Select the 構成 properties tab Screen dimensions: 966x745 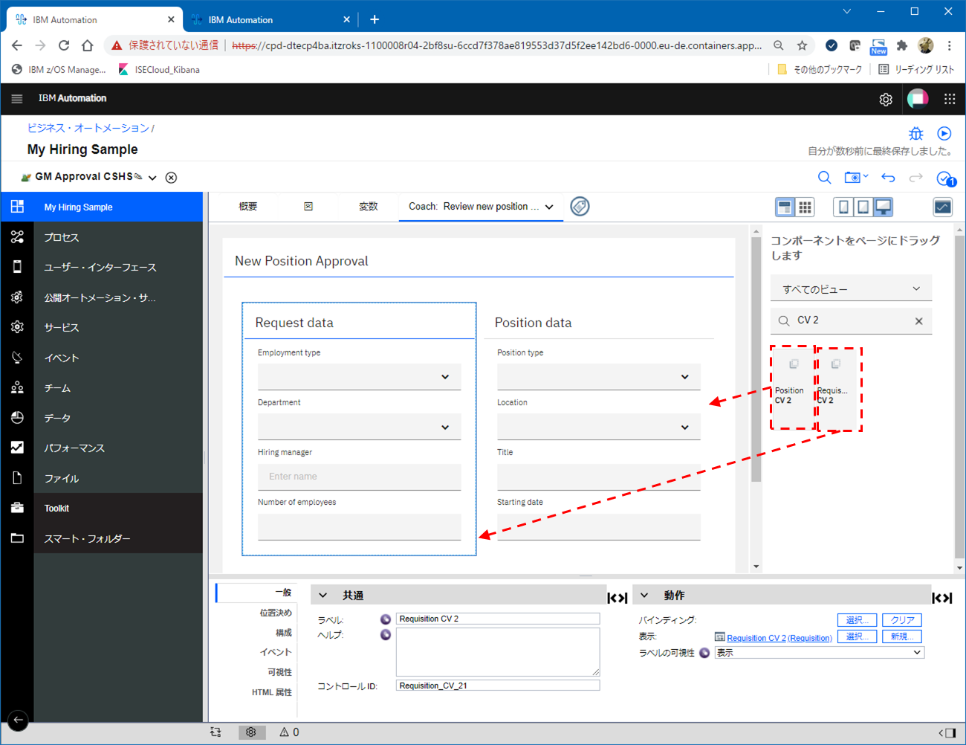[x=284, y=633]
